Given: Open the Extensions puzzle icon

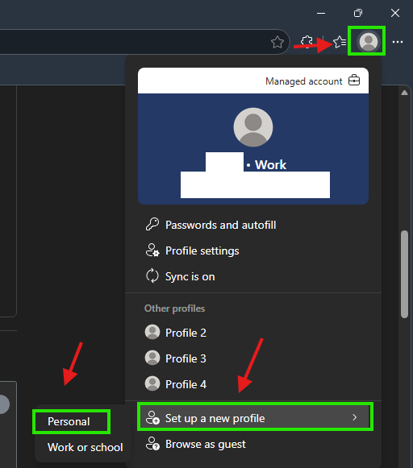Looking at the screenshot, I should pyautogui.click(x=307, y=42).
